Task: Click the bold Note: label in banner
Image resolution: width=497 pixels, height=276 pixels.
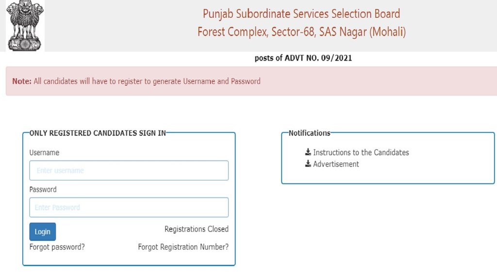Action: click(22, 81)
